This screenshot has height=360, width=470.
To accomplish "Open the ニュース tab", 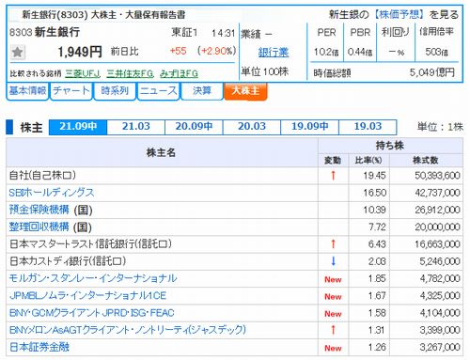I will coord(158,91).
